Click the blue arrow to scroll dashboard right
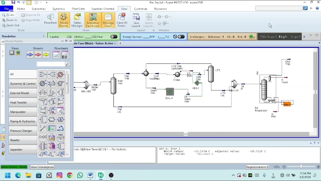 coord(304,37)
